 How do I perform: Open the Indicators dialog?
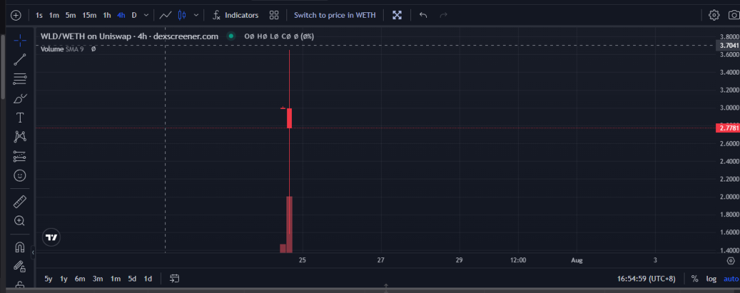point(235,15)
